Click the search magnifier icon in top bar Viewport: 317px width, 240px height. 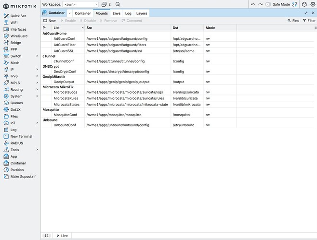[118, 4]
